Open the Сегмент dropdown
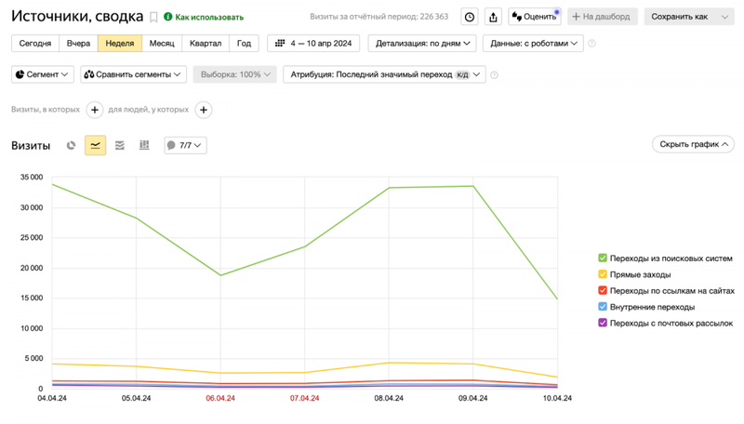 click(x=43, y=74)
